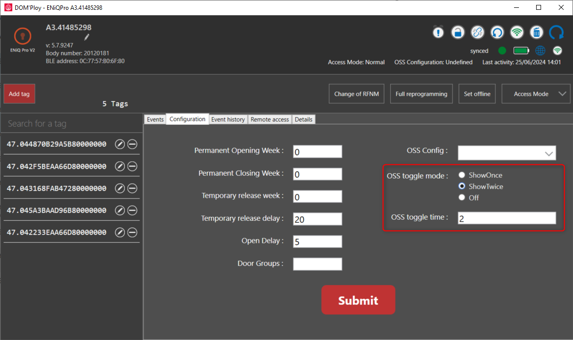Click the Last activity timestamp
The width and height of the screenshot is (573, 340).
click(x=521, y=62)
